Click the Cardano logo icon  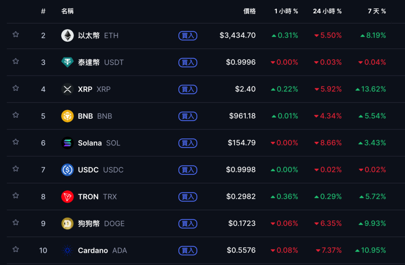(x=67, y=250)
